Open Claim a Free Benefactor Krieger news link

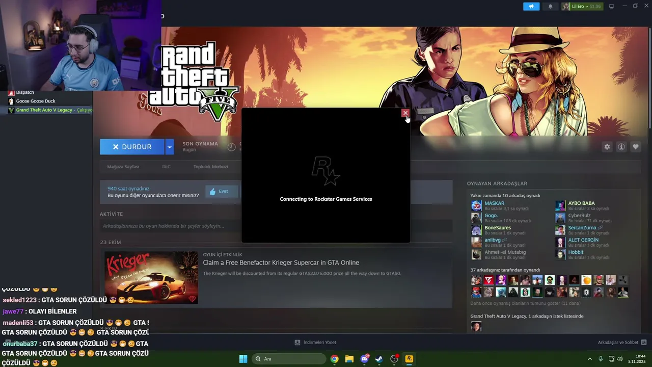(x=281, y=263)
